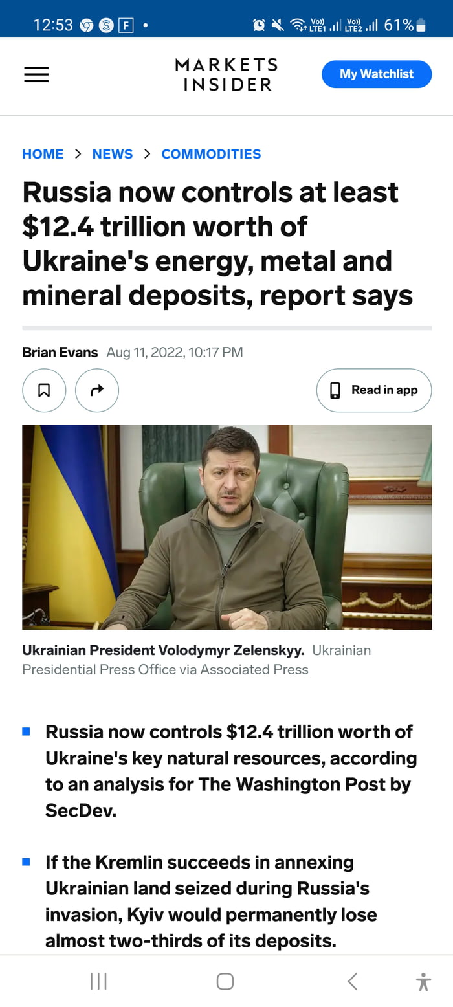Go to NEWS via the breadcrumb

click(x=113, y=154)
